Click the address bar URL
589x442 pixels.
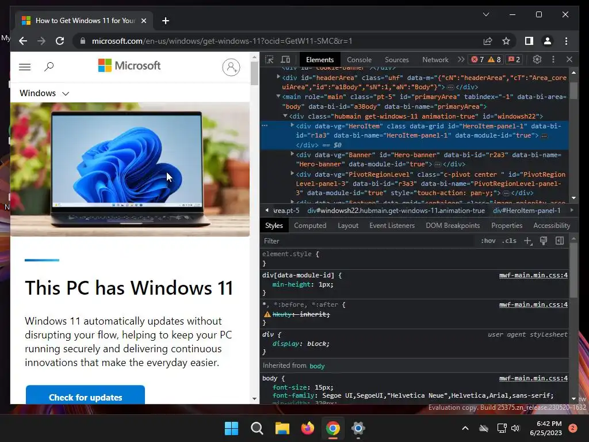coord(222,41)
